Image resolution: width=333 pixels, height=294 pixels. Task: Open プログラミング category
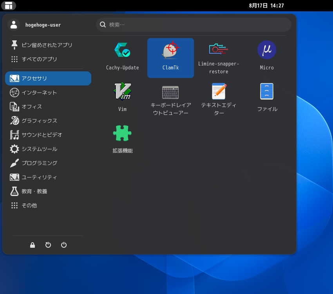click(48, 163)
